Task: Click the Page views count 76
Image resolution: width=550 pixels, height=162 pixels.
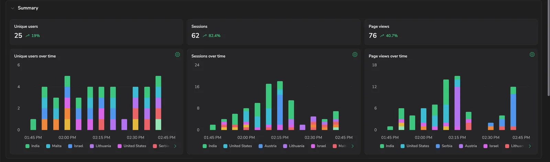Action: [x=373, y=36]
